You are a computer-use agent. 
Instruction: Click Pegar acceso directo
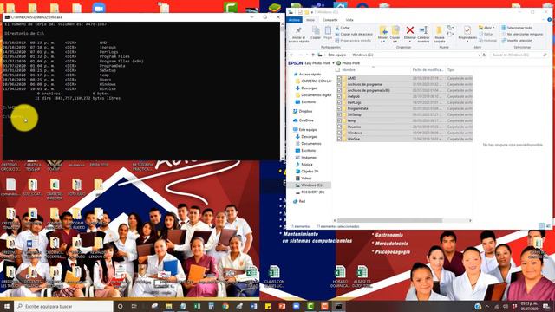[353, 41]
